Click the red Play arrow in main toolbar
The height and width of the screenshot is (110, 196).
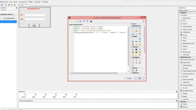[12, 5]
